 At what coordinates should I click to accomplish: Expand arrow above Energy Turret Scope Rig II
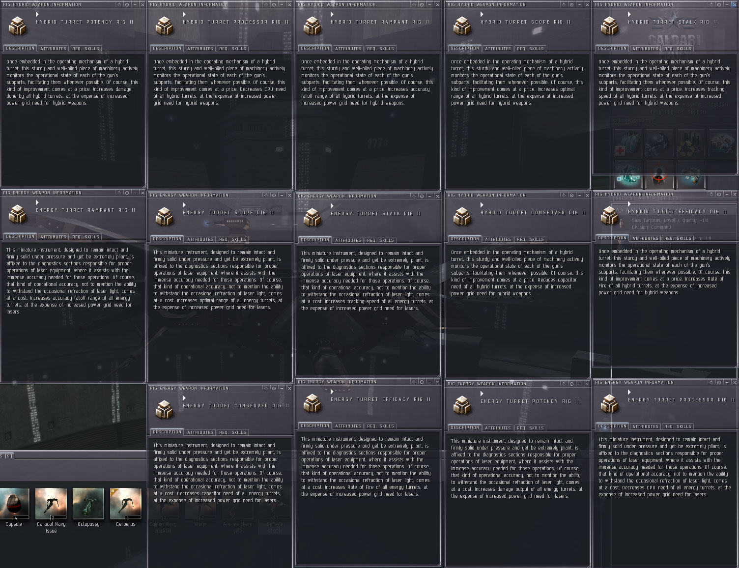click(x=184, y=205)
